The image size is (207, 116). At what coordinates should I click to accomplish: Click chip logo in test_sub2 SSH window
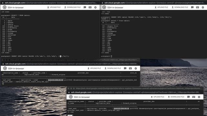click(5, 68)
